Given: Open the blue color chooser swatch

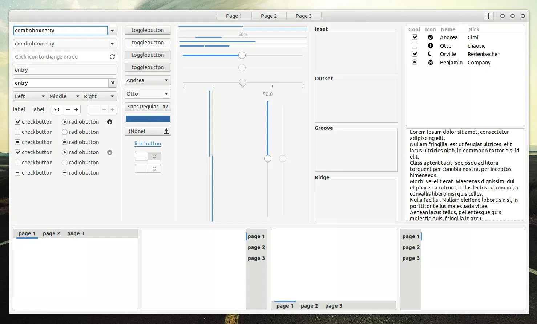Looking at the screenshot, I should (x=148, y=119).
